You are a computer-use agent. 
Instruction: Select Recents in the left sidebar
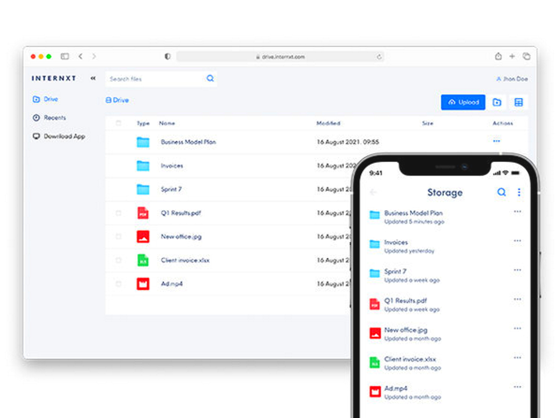click(x=54, y=118)
